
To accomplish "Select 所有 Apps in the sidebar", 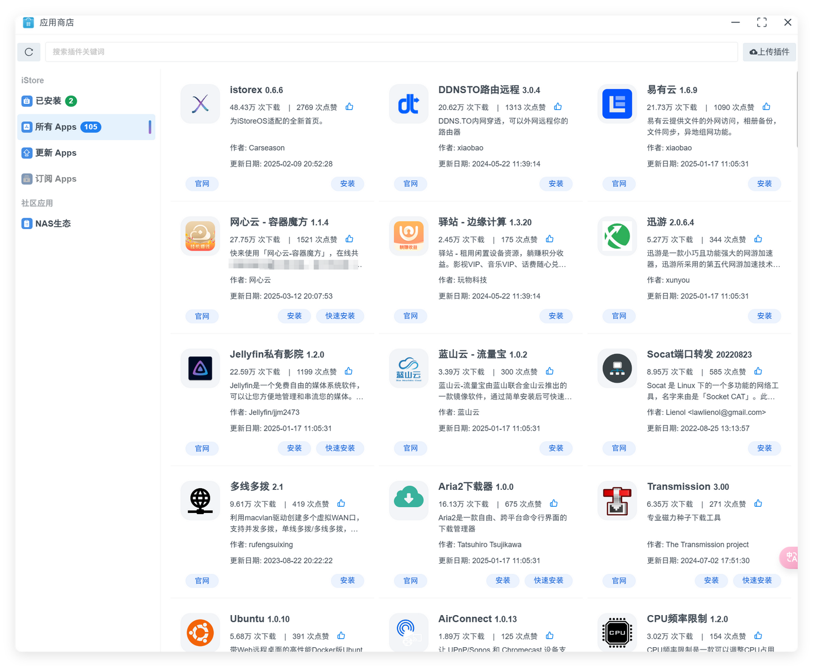I will click(x=86, y=127).
